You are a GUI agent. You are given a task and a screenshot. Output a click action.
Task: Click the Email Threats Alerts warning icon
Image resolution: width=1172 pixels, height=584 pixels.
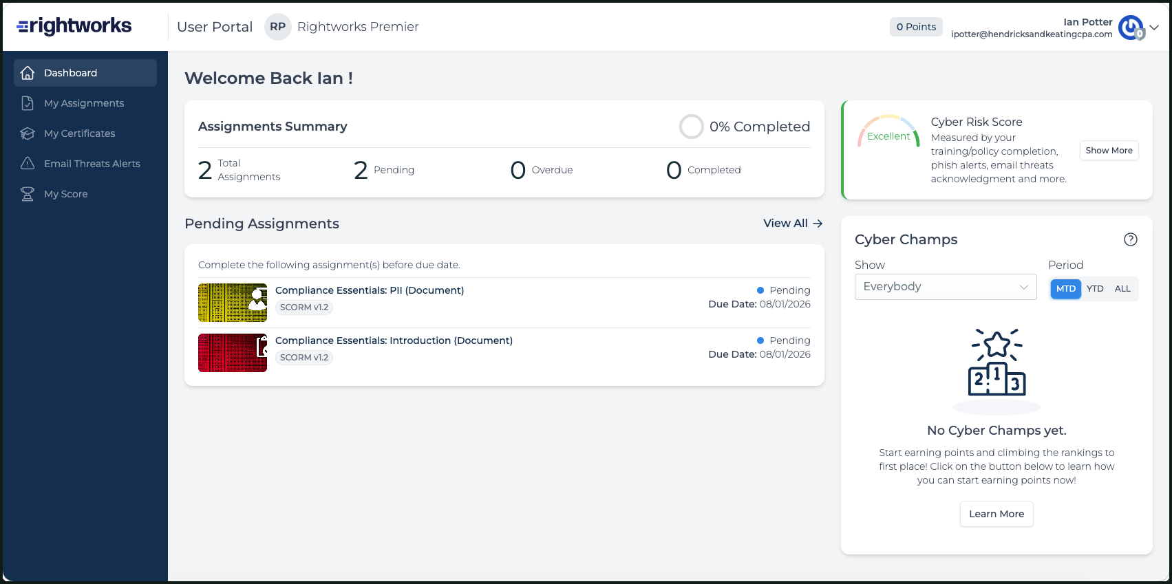point(28,164)
